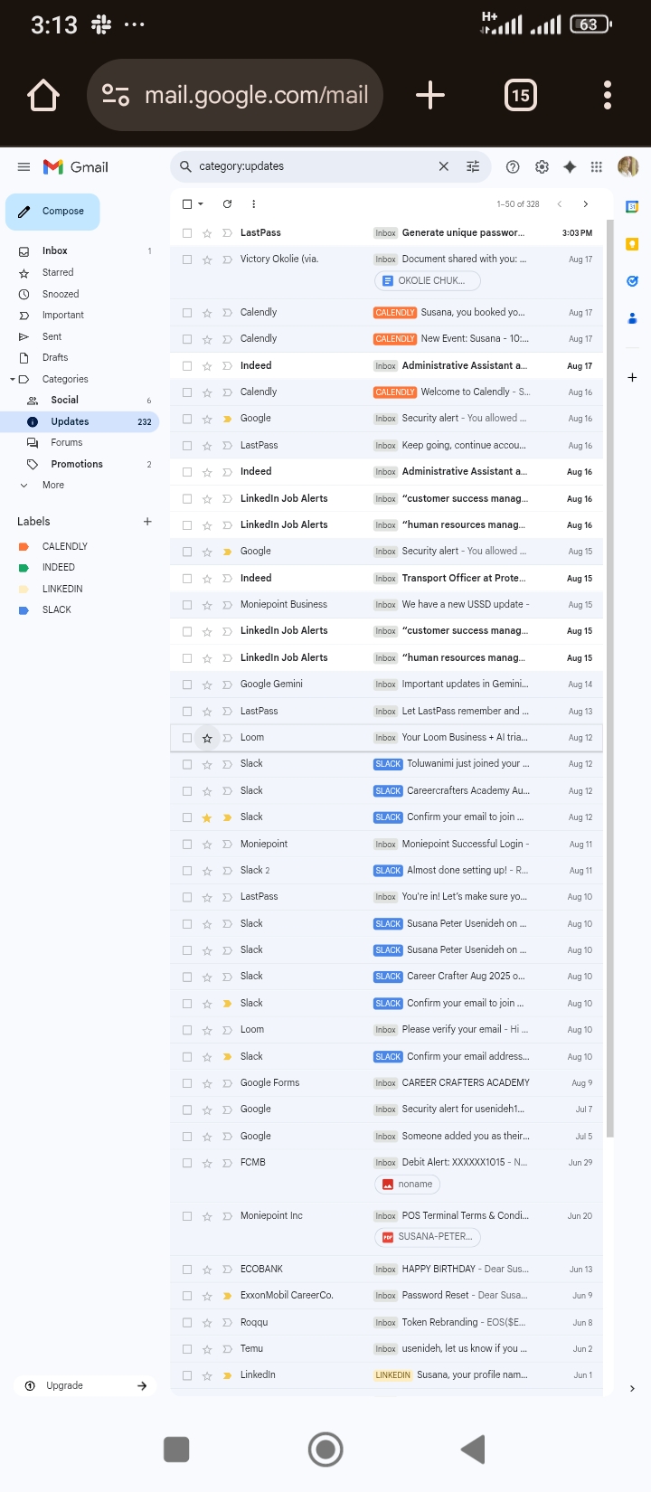Viewport: 651px width, 1492px height.
Task: Select the green INDEED label
Action: pyautogui.click(x=58, y=568)
